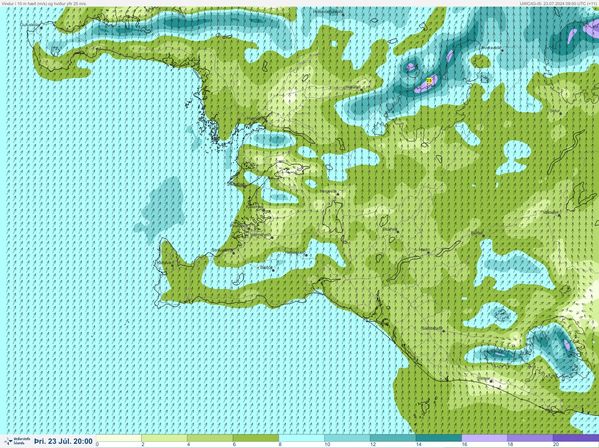Viewport: 599px width, 448px height.
Task: Click the Keflavík station label
Action: click(164, 263)
